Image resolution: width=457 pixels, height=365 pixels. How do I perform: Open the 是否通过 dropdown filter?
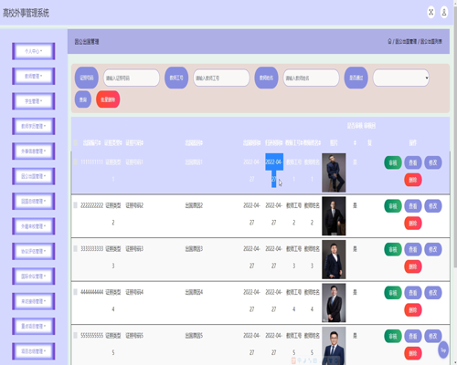coord(401,78)
